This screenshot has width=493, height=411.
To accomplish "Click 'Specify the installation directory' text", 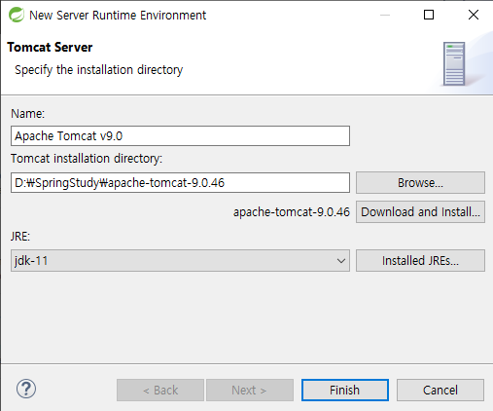I will (x=99, y=70).
